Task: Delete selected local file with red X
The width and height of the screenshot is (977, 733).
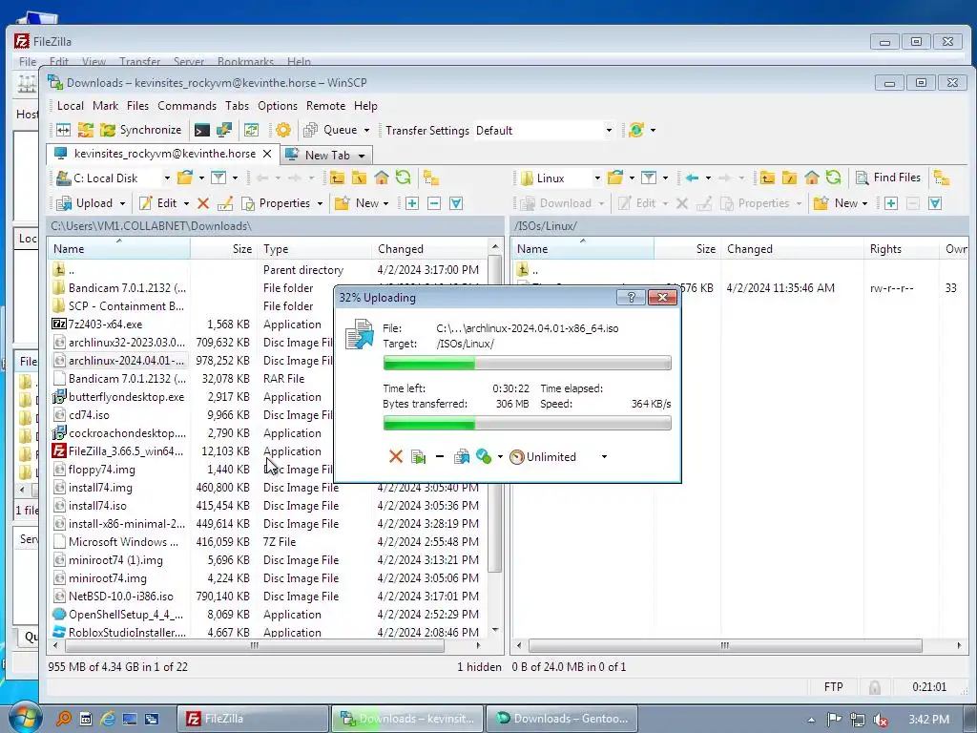Action: tap(203, 203)
